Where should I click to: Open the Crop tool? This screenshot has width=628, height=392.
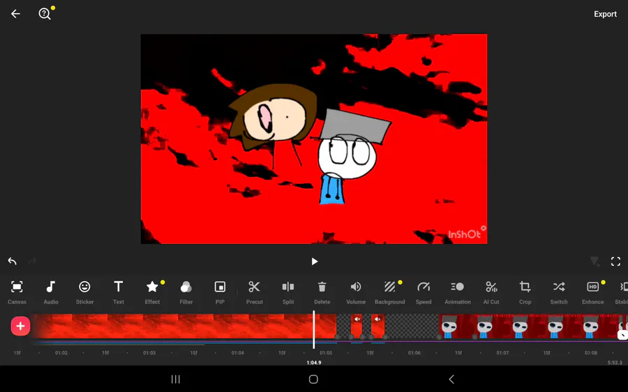click(525, 292)
